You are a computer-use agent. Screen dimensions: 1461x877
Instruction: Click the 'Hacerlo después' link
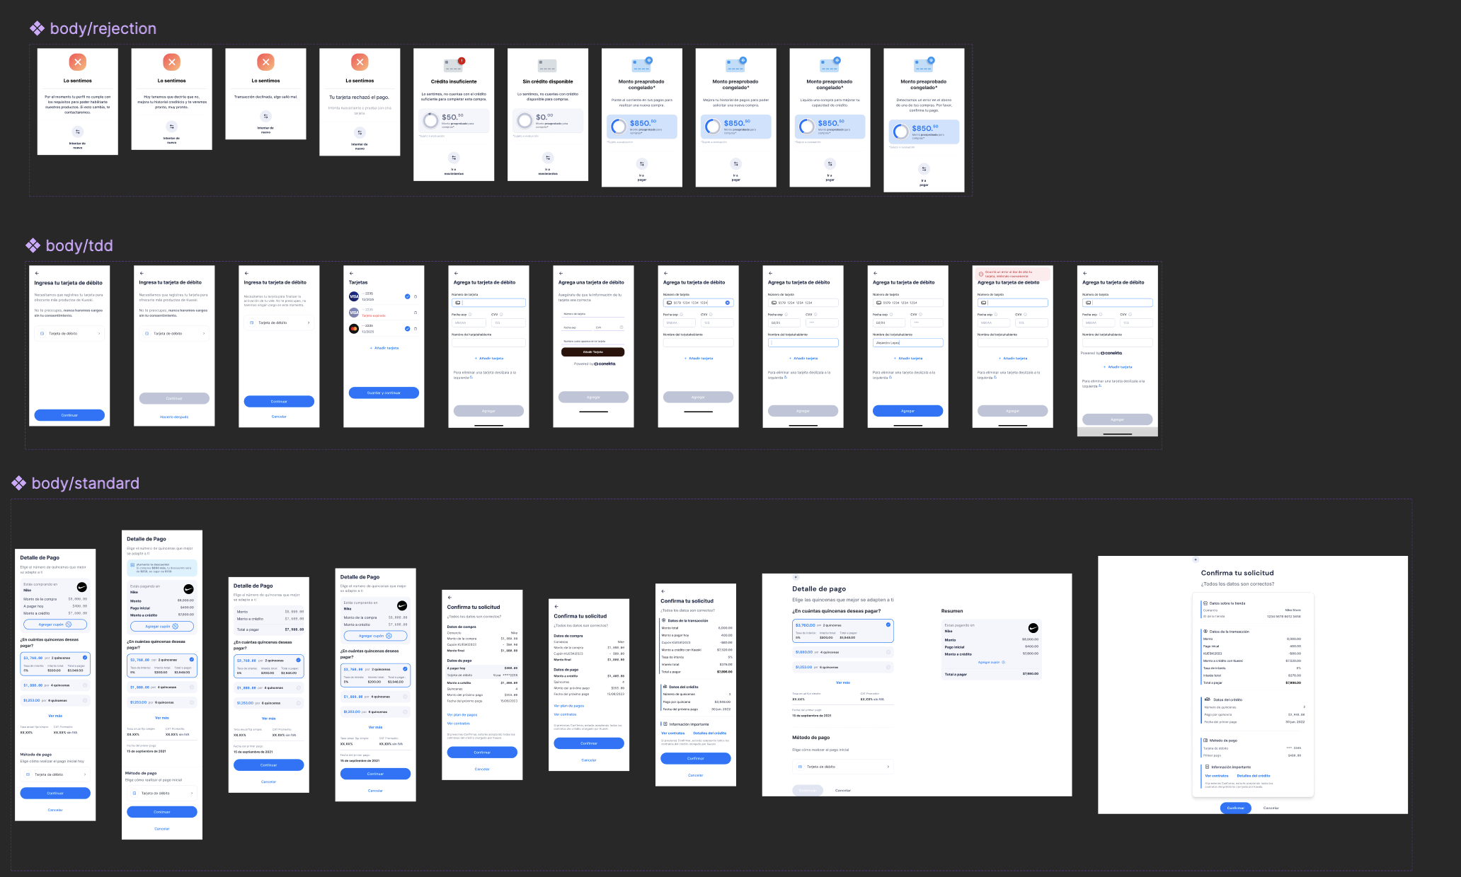click(x=174, y=417)
